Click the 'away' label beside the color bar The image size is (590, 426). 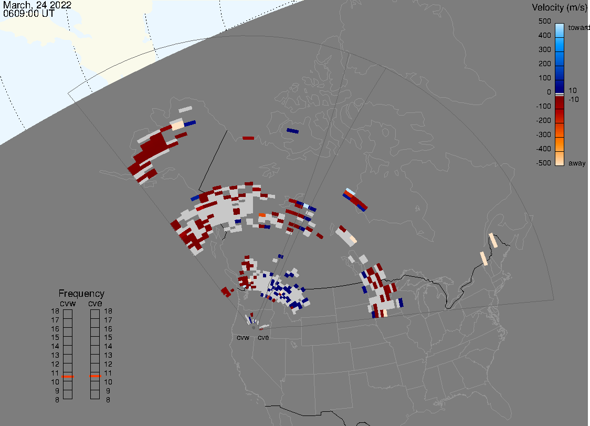577,163
